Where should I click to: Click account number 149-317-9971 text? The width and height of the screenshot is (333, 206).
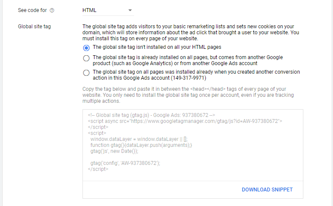188,78
